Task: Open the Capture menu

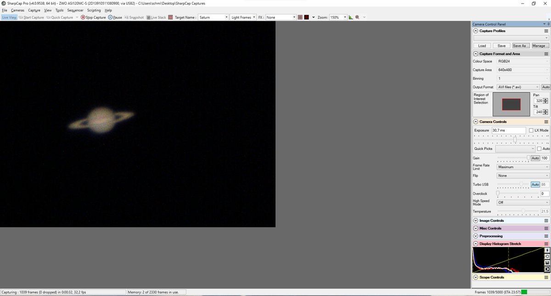Action: 34,10
